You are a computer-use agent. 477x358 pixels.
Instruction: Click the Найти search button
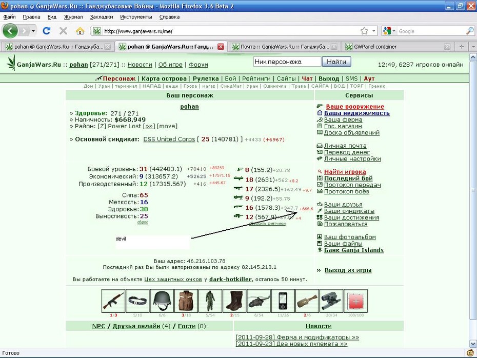pyautogui.click(x=336, y=62)
